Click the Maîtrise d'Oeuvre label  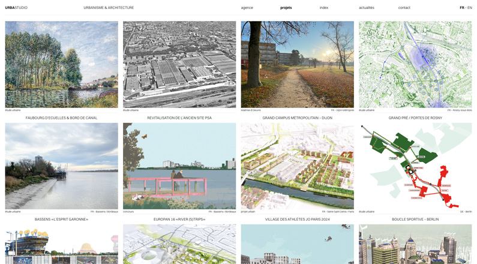(251, 110)
